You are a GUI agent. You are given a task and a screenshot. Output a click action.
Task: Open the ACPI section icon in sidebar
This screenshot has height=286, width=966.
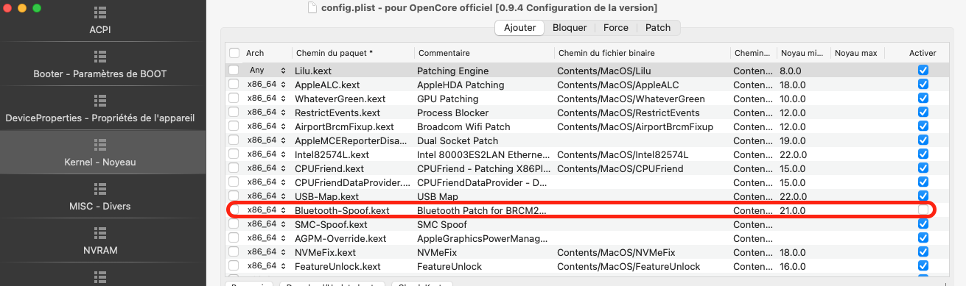(x=100, y=13)
